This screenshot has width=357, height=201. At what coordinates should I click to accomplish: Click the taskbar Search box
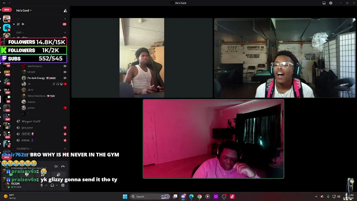[x=150, y=197]
